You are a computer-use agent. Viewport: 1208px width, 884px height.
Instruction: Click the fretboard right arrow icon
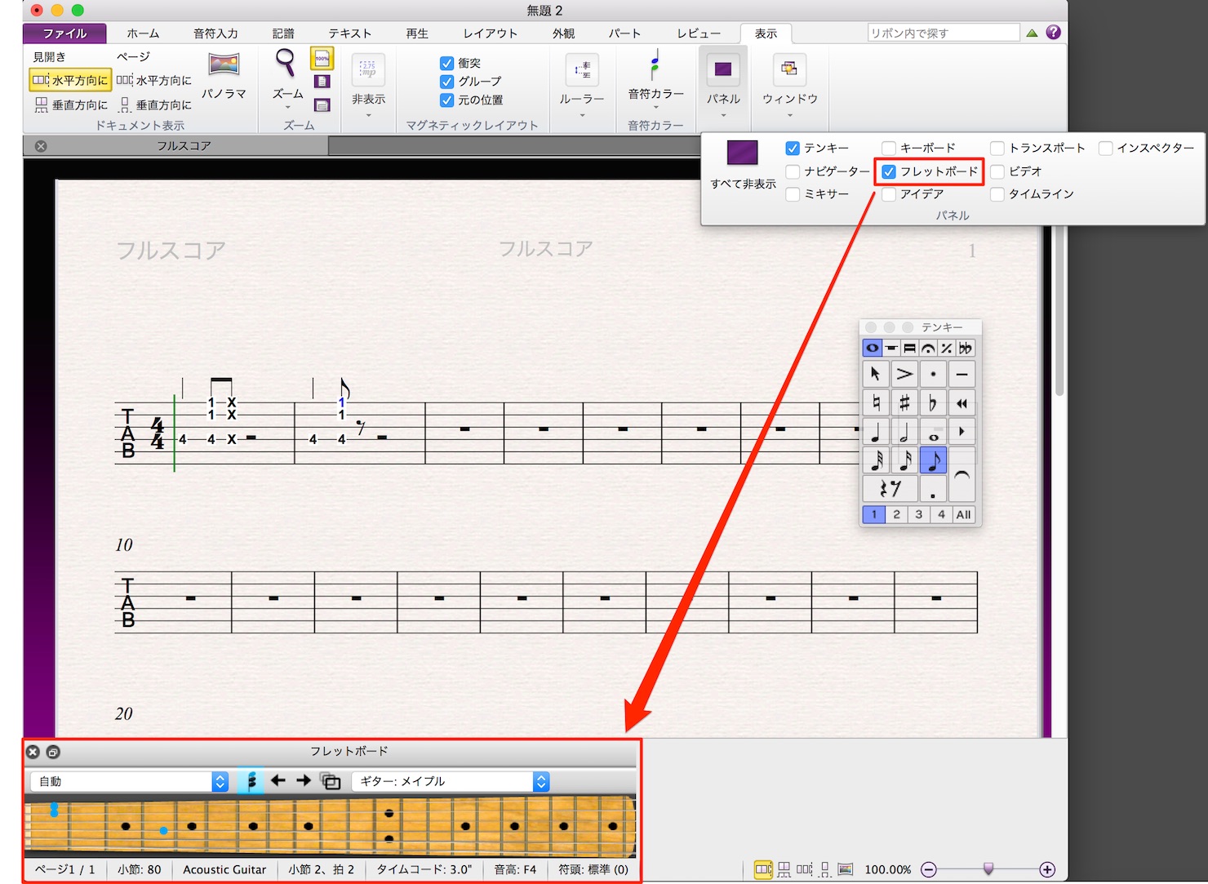304,781
